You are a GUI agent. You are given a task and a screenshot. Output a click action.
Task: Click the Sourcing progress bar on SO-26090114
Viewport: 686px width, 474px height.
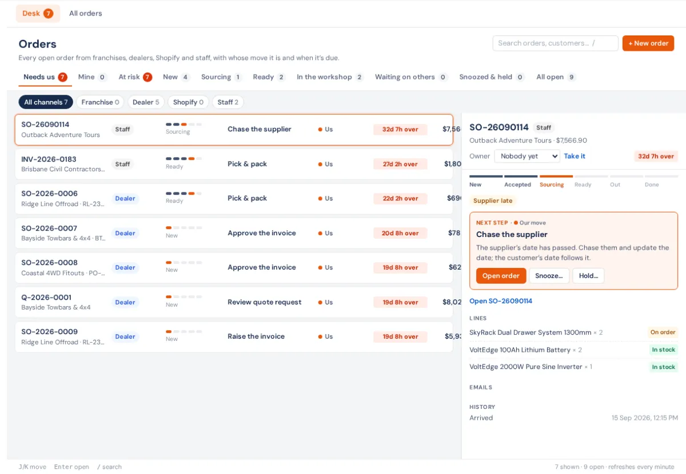(184, 124)
